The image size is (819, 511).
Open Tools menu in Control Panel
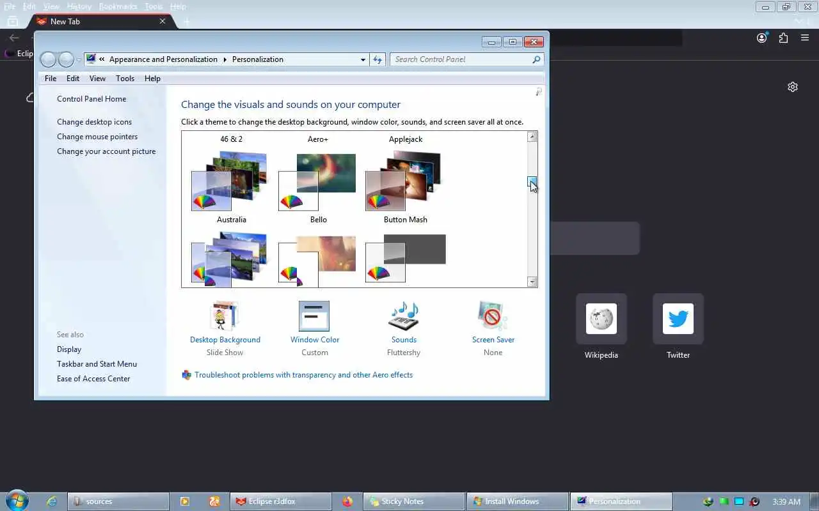(125, 78)
